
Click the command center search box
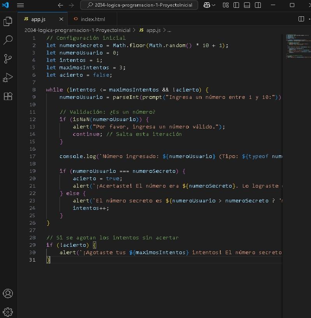click(139, 5)
